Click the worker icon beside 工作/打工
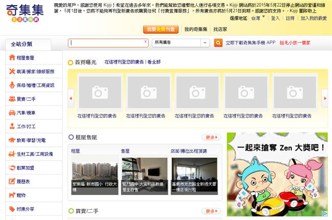Screen dimensions: 332x220 [x=12, y=126]
